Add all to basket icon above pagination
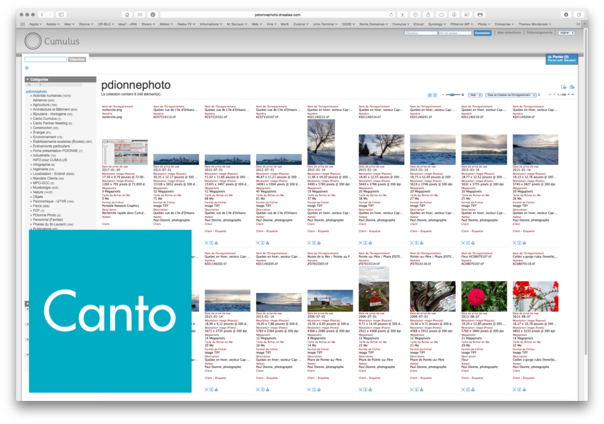The image size is (604, 424). coord(563,87)
